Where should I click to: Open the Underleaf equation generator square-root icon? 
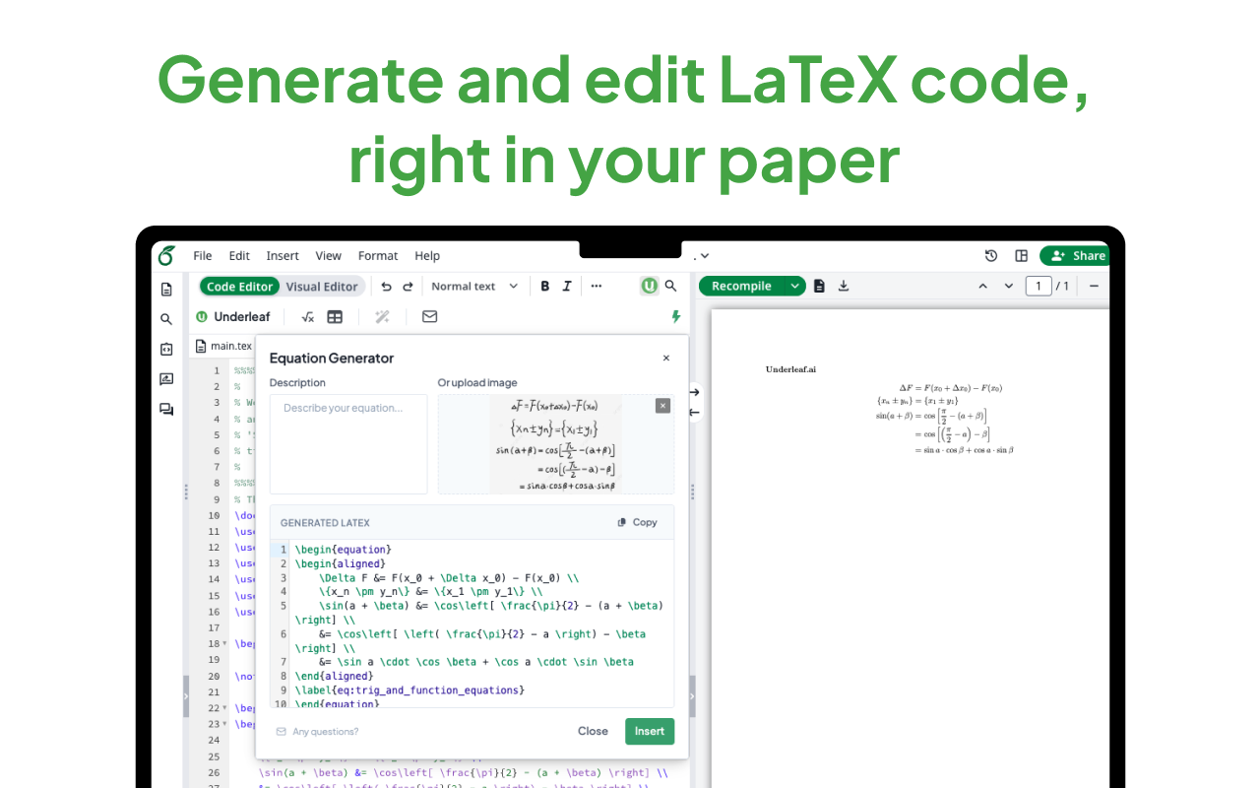click(x=308, y=317)
